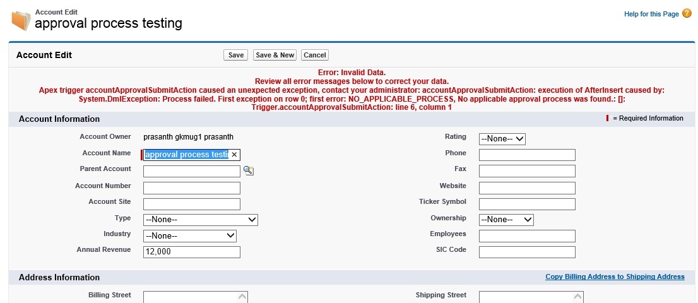Focus the Account Site field
The width and height of the screenshot is (698, 303).
pos(191,204)
